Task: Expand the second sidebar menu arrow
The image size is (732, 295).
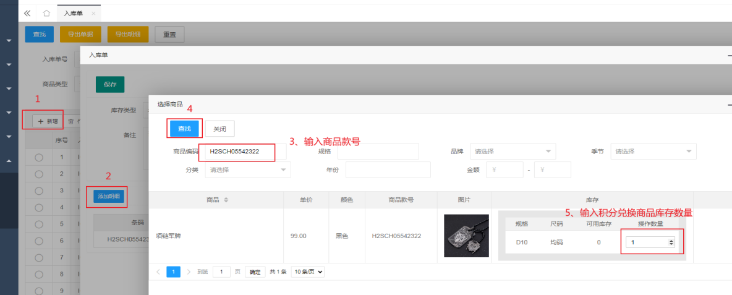Action: [x=9, y=64]
